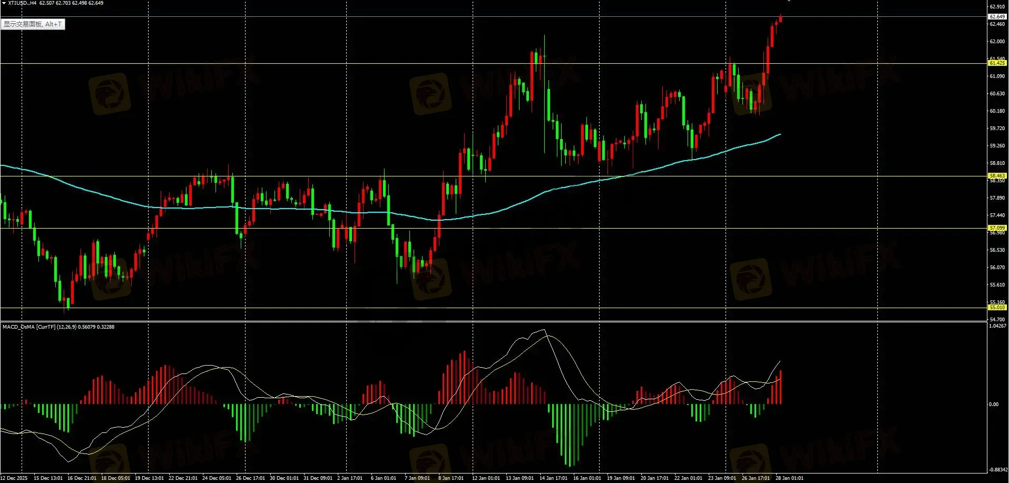Toggle the one-click trading panel arrow
1009x483 pixels.
(x=4, y=3)
